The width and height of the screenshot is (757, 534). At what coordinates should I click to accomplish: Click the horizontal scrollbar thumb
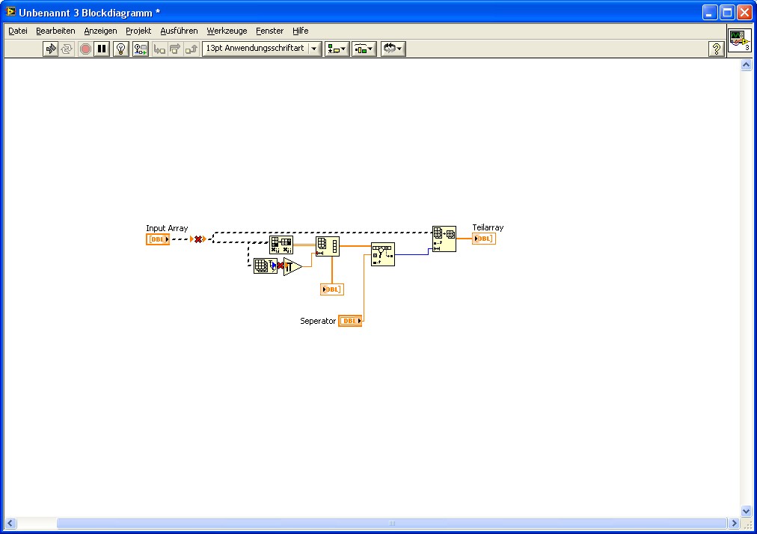(x=392, y=524)
